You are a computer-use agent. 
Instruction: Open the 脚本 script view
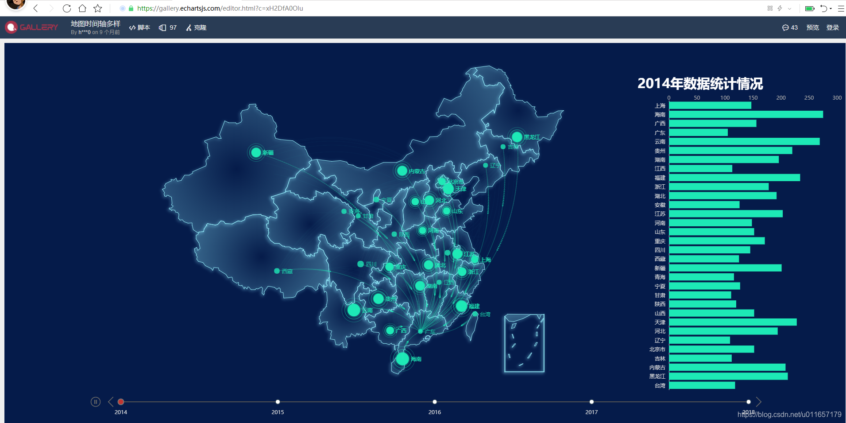click(x=139, y=27)
